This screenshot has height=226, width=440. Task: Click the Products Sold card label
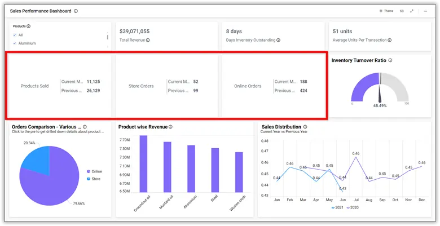pyautogui.click(x=34, y=86)
